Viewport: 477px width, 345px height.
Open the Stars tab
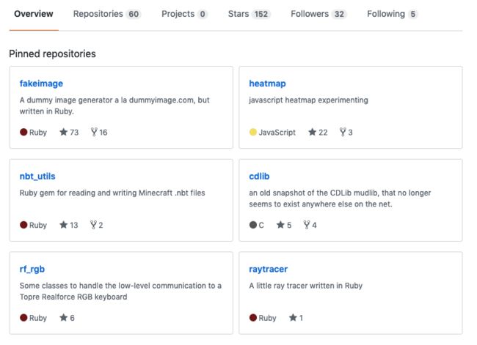tap(249, 14)
